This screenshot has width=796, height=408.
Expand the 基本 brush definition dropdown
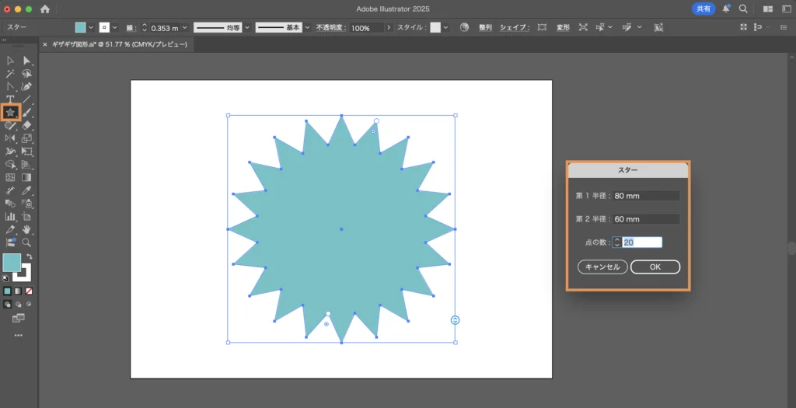tap(309, 27)
